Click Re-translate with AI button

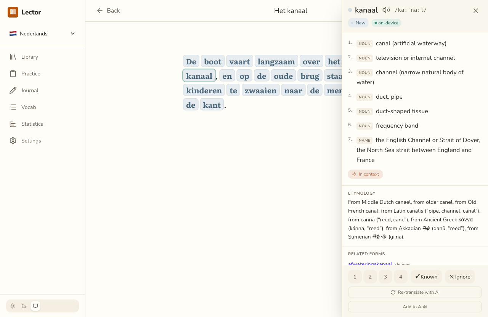[415, 292]
